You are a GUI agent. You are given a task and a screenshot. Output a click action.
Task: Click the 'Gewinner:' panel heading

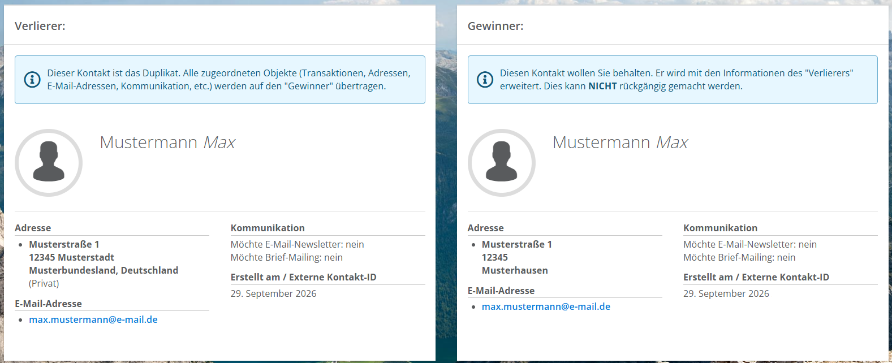(x=495, y=26)
